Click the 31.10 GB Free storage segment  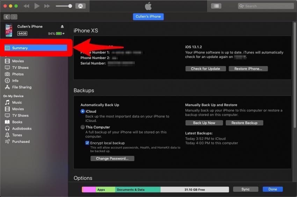click(x=195, y=190)
